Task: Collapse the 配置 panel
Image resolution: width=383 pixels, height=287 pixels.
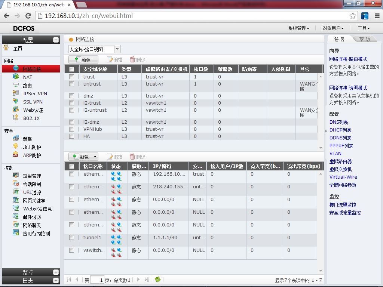Action: pos(56,40)
